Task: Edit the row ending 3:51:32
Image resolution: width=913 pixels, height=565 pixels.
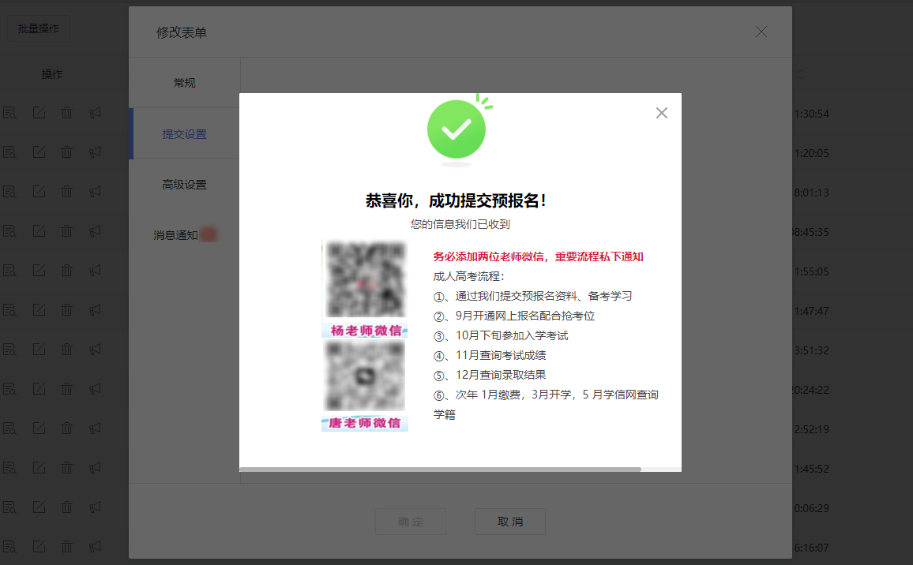Action: coord(39,350)
